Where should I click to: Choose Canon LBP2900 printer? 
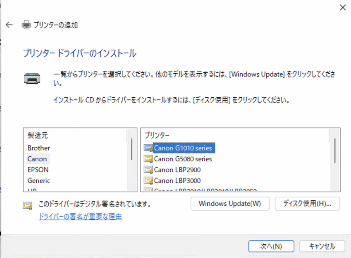(177, 170)
